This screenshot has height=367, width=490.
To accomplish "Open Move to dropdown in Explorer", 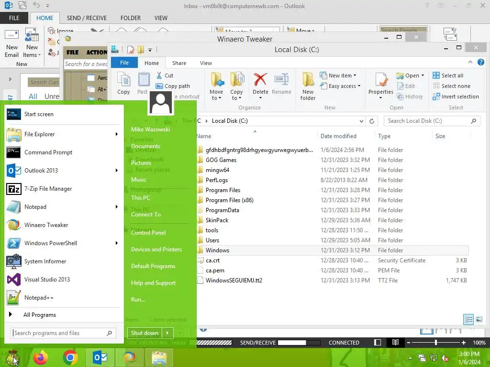I will 216,95.
